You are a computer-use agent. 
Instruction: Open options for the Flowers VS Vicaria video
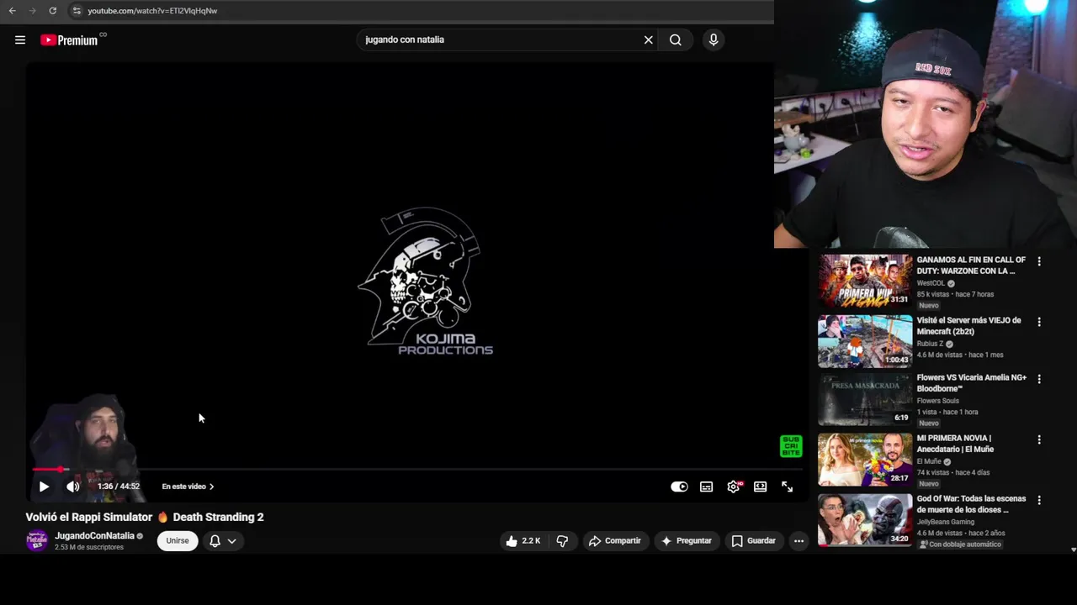pos(1039,379)
